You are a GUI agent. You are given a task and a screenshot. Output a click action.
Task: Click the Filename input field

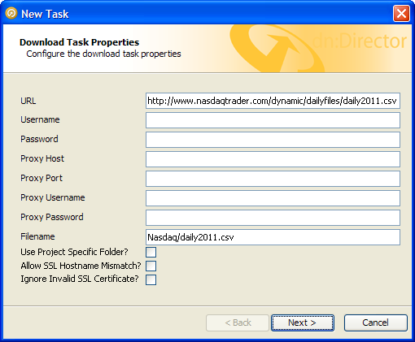(273, 237)
